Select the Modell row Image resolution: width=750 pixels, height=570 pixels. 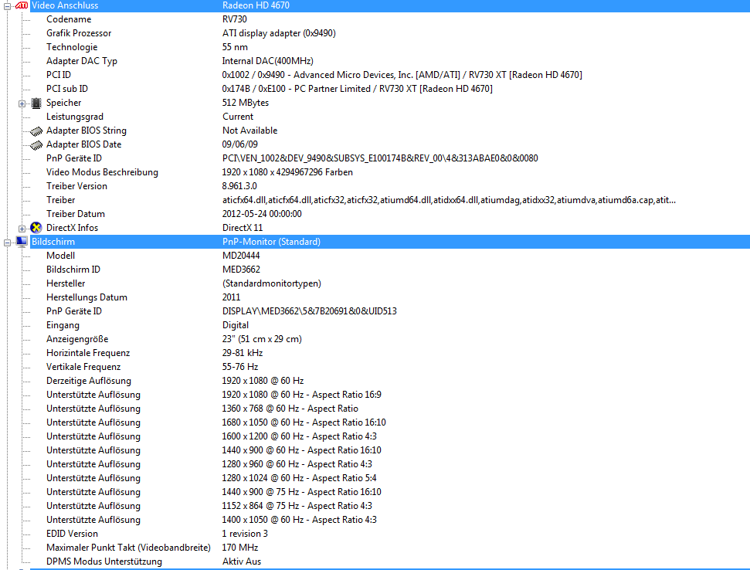[x=390, y=256]
